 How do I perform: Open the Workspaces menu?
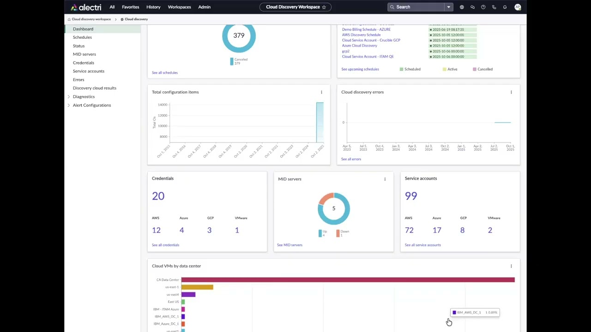pos(179,7)
